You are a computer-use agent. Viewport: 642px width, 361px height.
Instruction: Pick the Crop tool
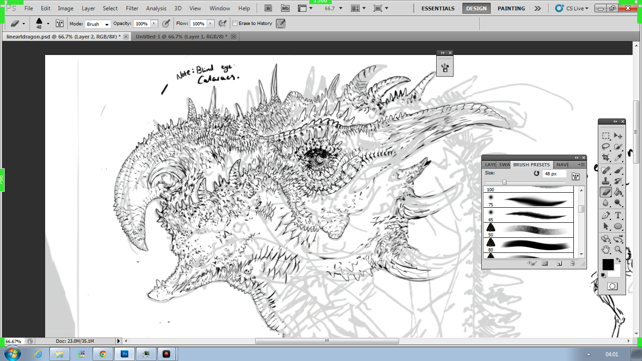pos(606,158)
